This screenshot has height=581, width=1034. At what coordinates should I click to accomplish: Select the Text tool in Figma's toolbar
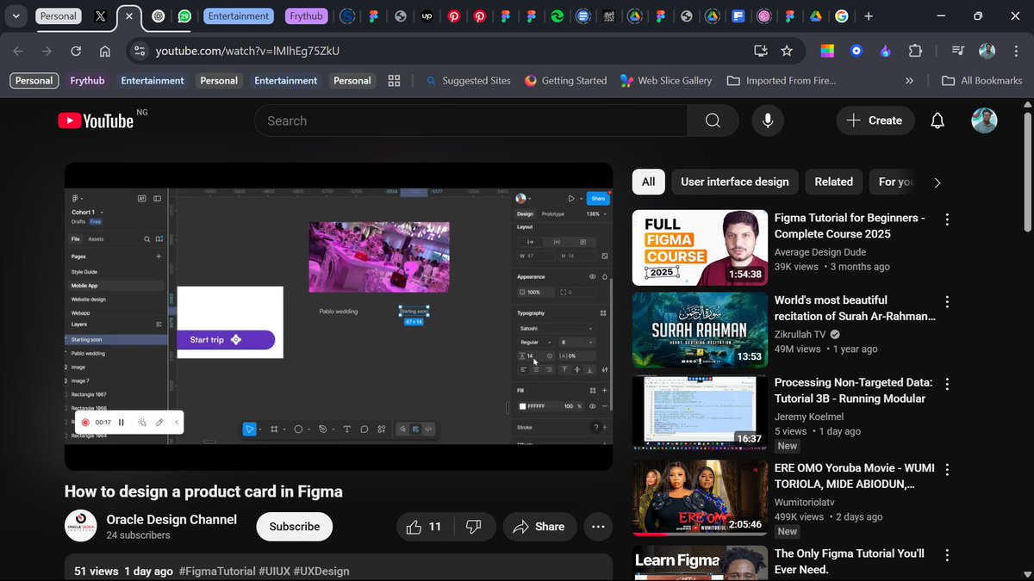[347, 429]
